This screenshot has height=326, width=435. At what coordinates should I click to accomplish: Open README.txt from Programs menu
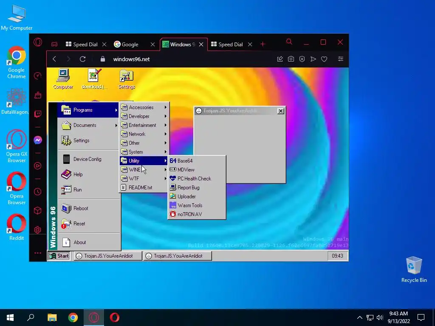[144, 187]
